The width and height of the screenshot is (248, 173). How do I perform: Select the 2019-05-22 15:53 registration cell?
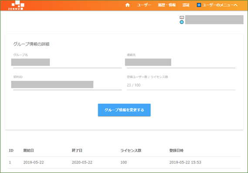point(185,163)
